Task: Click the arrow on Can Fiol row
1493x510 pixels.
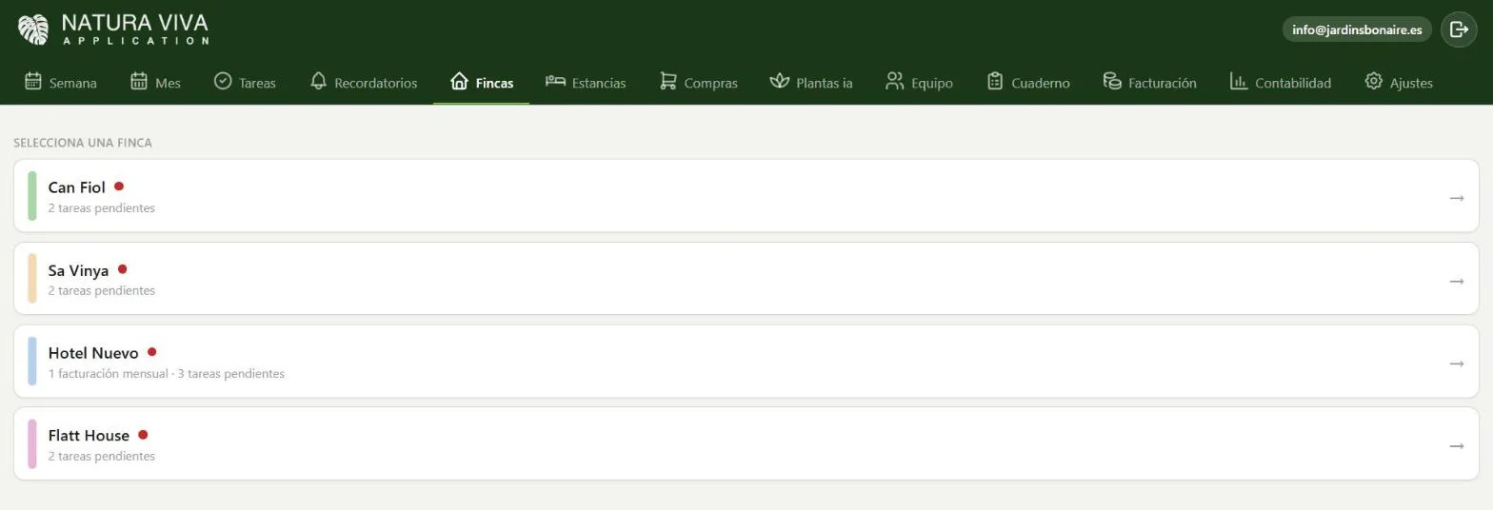Action: coord(1456,198)
